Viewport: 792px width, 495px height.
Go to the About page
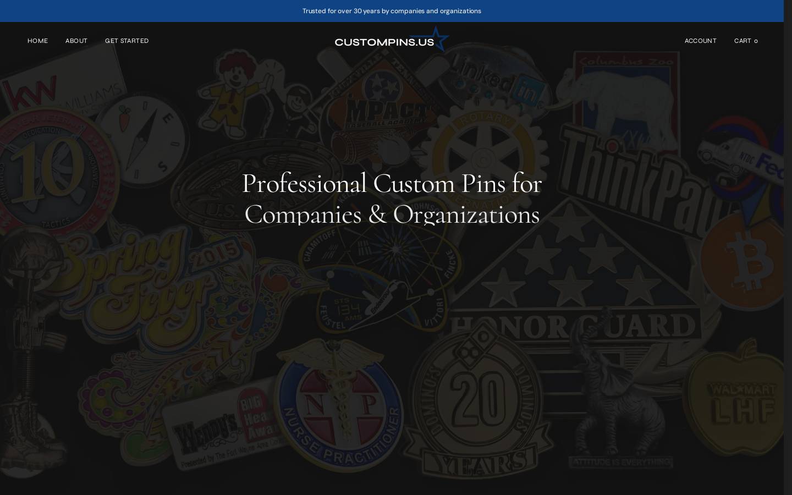coord(76,41)
